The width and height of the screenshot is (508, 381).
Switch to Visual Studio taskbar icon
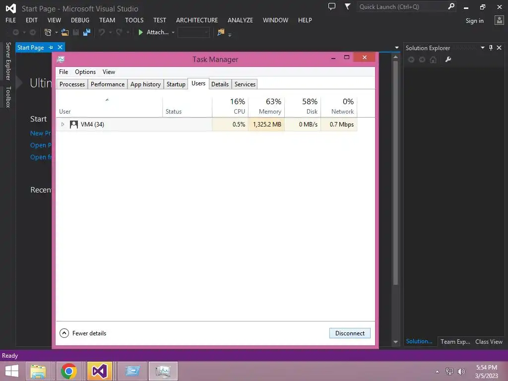pyautogui.click(x=99, y=371)
